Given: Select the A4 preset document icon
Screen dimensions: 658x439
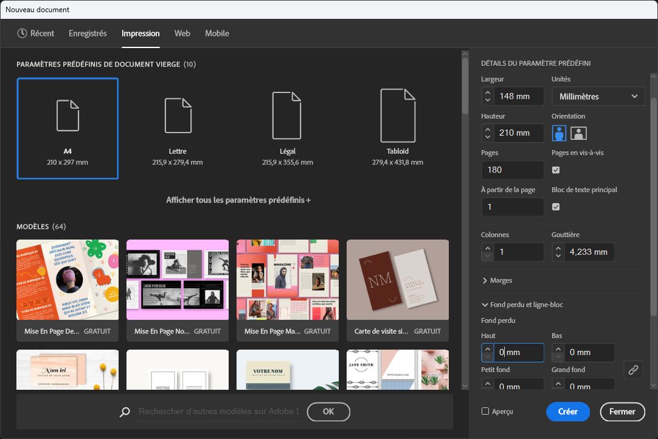Looking at the screenshot, I should (x=68, y=116).
